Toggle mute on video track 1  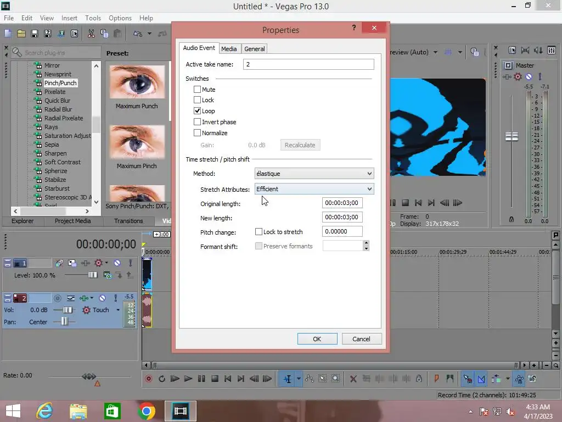pyautogui.click(x=117, y=263)
